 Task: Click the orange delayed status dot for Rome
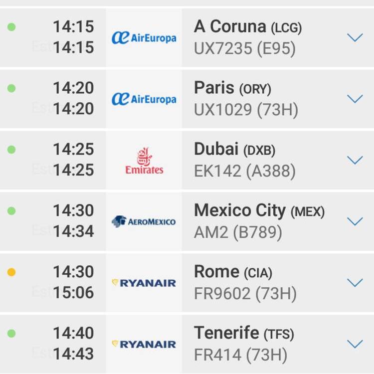11,272
